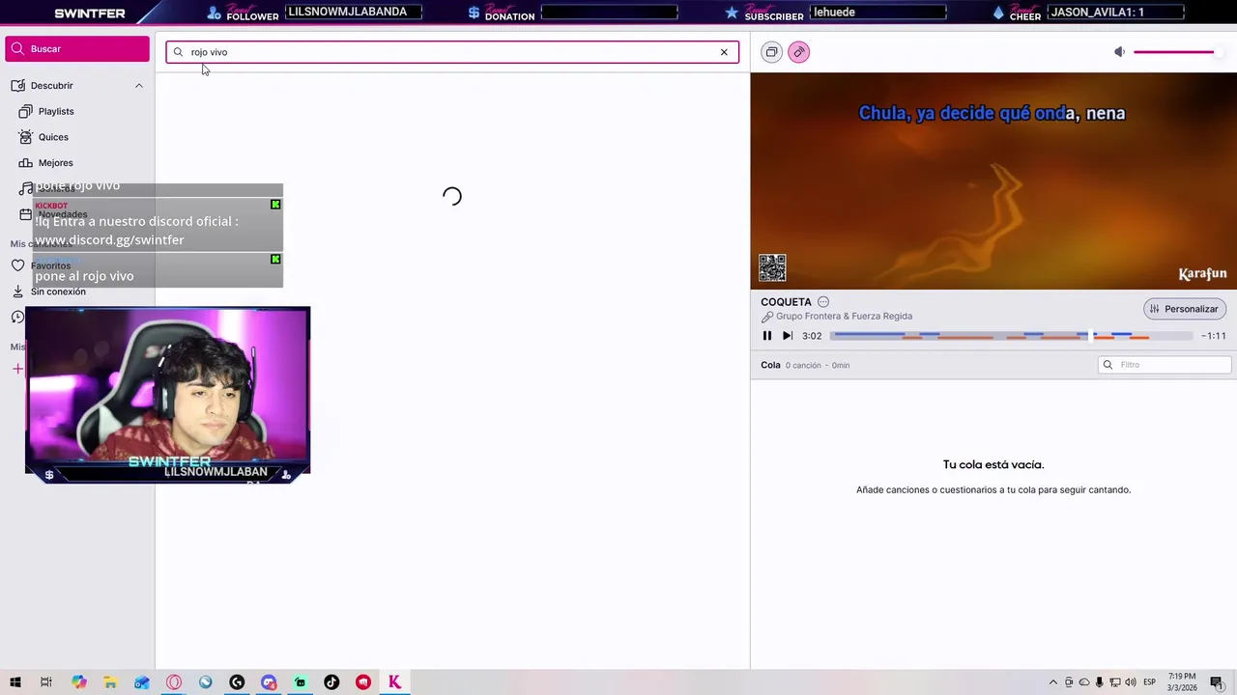The width and height of the screenshot is (1237, 695).
Task: Click the Cola queue heading
Action: click(770, 365)
